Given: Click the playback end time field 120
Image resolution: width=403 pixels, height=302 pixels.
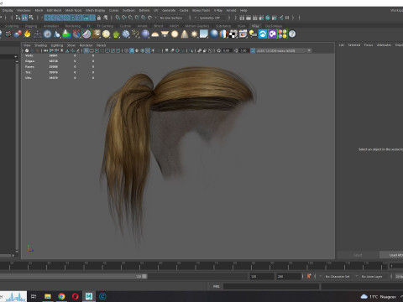Looking at the screenshot, I should [x=262, y=276].
